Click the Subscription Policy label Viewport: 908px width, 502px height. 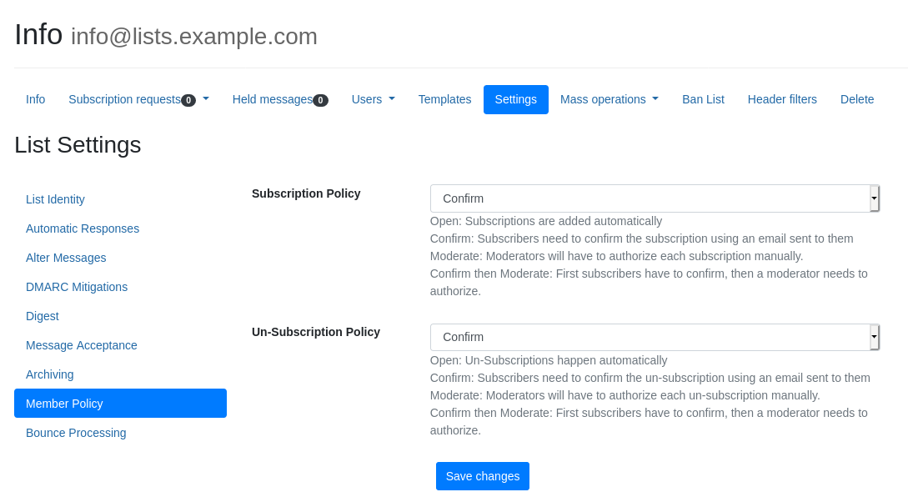point(306,193)
